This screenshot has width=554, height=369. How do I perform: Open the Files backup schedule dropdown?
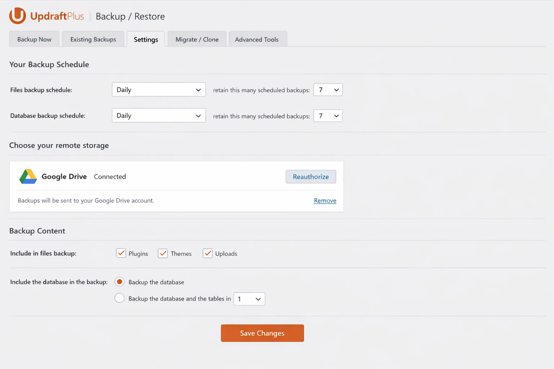coord(159,90)
